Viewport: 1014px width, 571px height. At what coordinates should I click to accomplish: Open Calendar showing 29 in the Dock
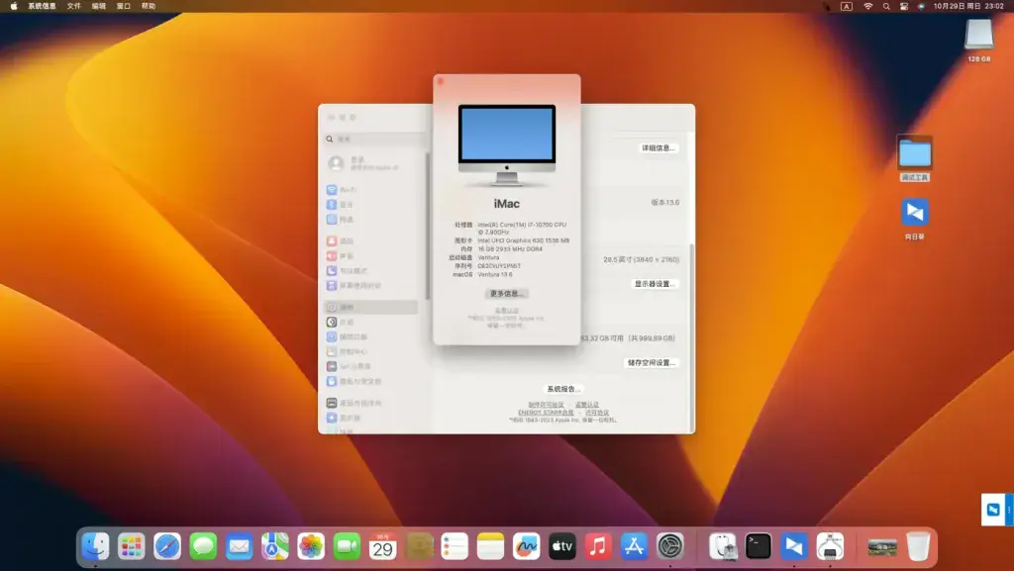point(382,546)
